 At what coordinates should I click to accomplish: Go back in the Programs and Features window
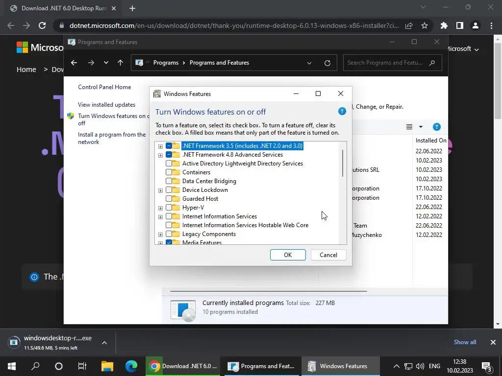point(74,63)
